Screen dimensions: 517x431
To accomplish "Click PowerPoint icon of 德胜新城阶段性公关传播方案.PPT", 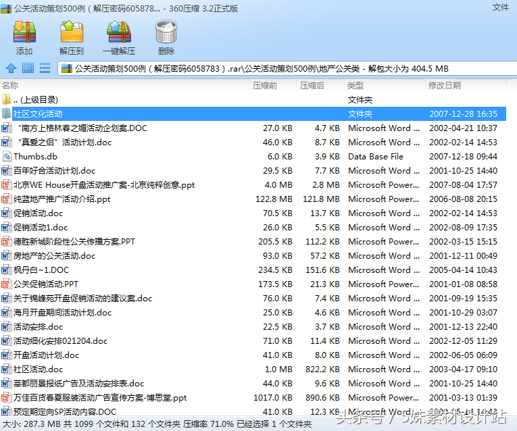I will point(6,242).
